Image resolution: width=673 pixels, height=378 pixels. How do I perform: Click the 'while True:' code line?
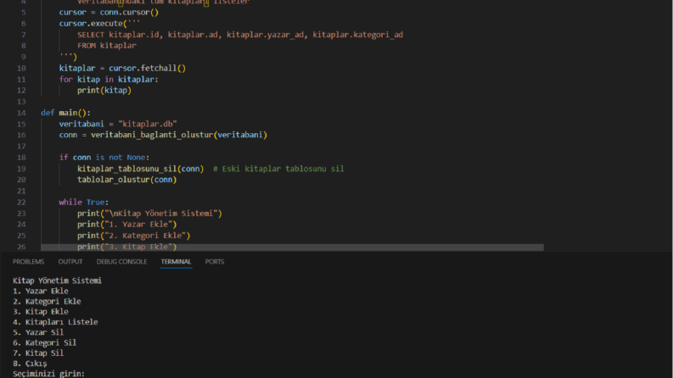pos(84,202)
